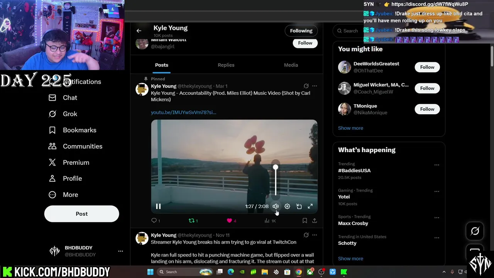This screenshot has width=494, height=278.
Task: Select the Posts tab
Action: 162,65
